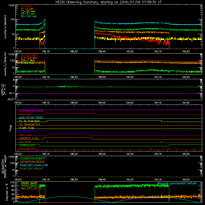Click the 08:15 tick under the keV panel

tap(46, 52)
